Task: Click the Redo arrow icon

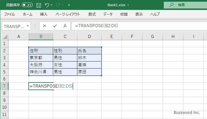Action: pyautogui.click(x=58, y=5)
